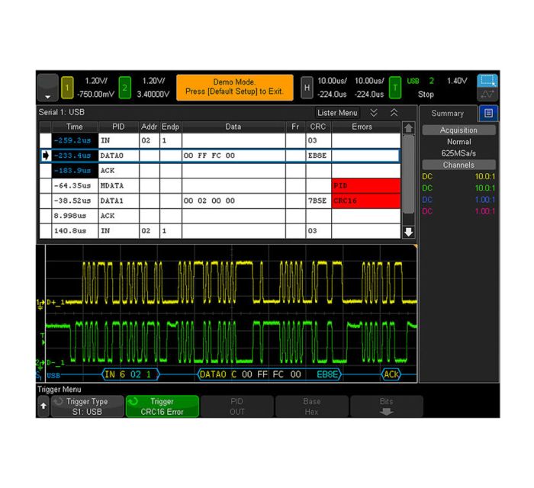
Task: Expand the Channels section header
Action: (x=458, y=165)
